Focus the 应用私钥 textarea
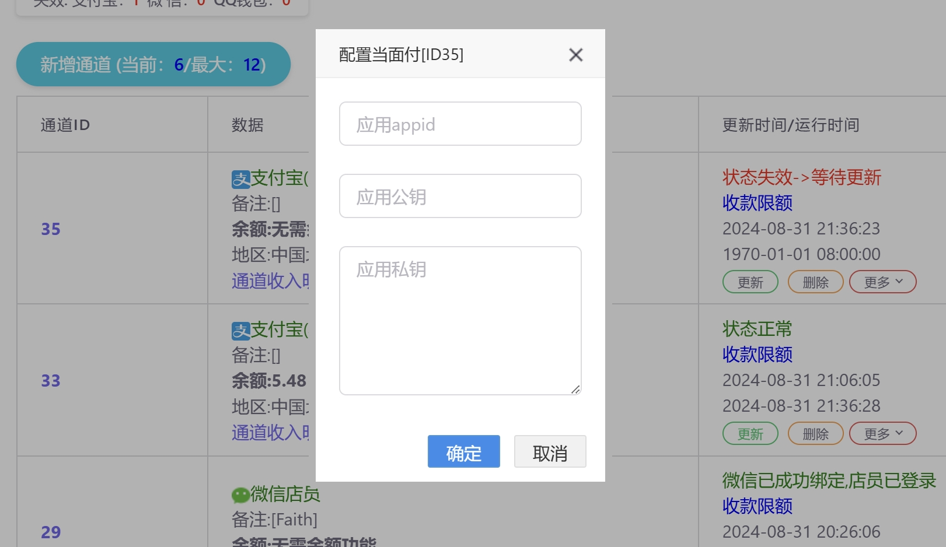 tap(460, 321)
